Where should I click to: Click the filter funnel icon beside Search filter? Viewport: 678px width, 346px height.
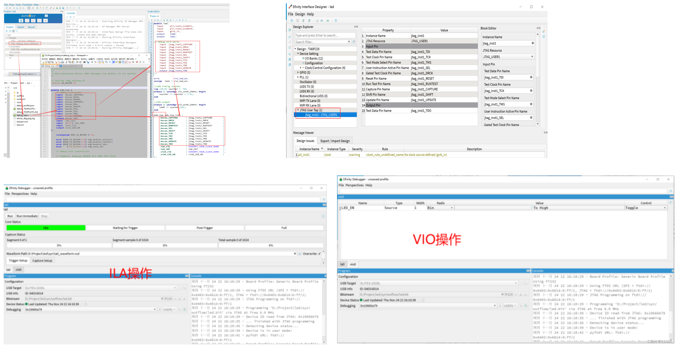click(x=354, y=42)
